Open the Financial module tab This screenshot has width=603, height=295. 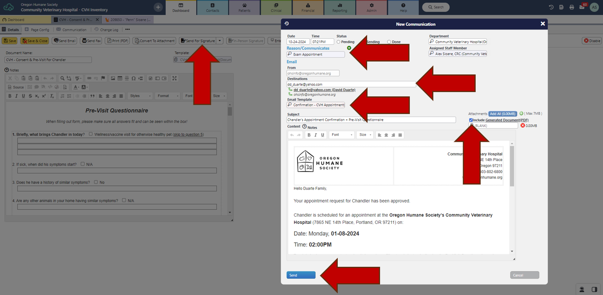coord(308,8)
